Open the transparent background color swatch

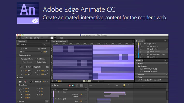52,38
